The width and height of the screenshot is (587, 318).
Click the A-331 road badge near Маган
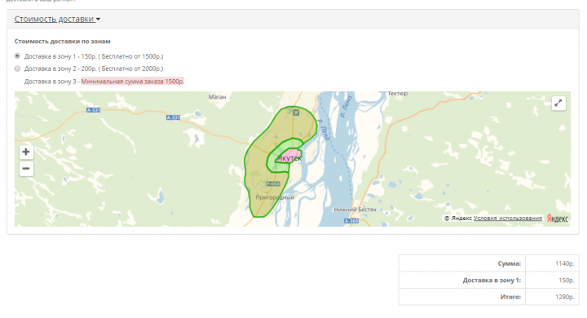click(x=174, y=117)
